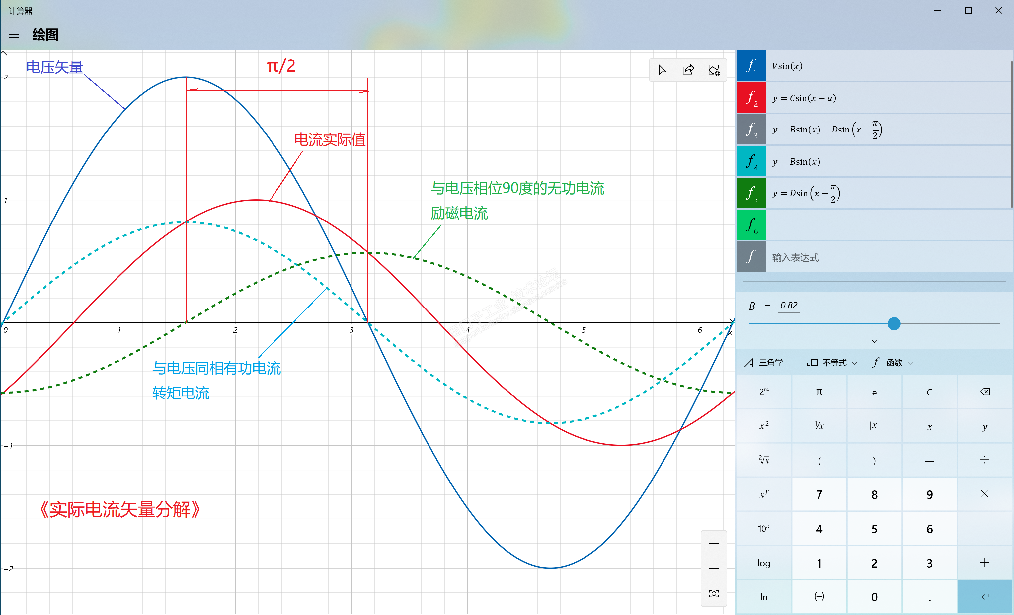
Task: Open graph view options
Action: point(714,70)
